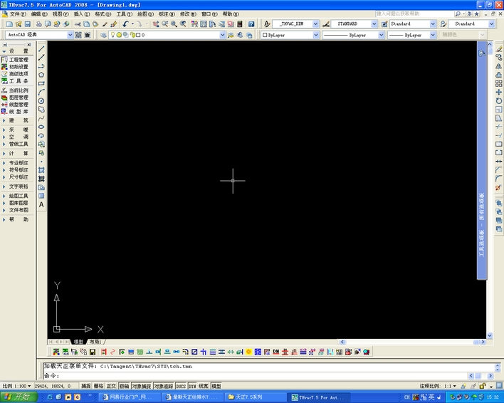Open the 比例 1:100 scale dropdown
The width and height of the screenshot is (504, 403).
pyautogui.click(x=16, y=386)
